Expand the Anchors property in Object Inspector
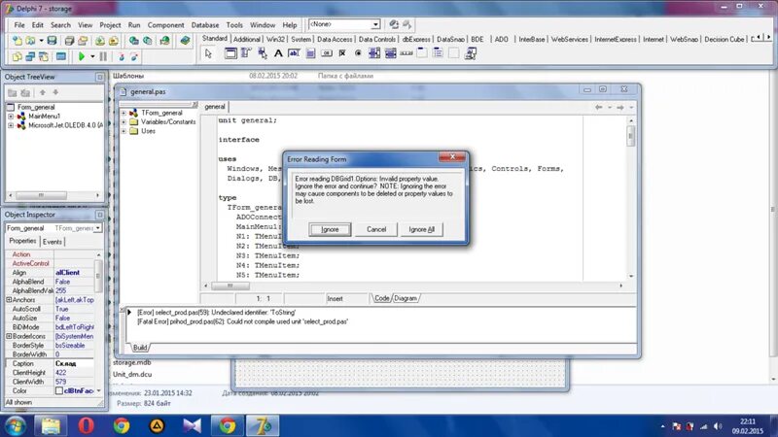The height and width of the screenshot is (437, 778). (9, 300)
